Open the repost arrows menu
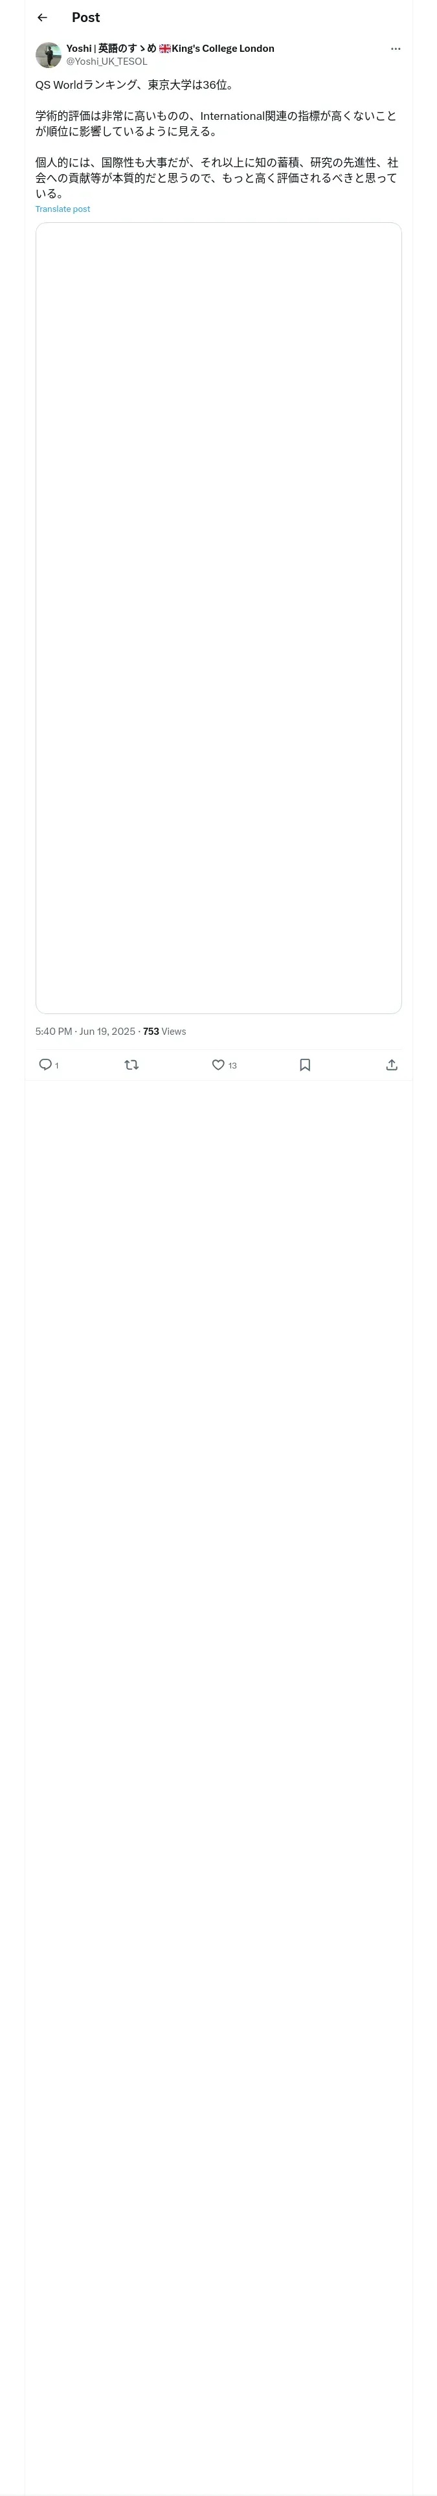Viewport: 437px width, 2496px height. 132,1064
